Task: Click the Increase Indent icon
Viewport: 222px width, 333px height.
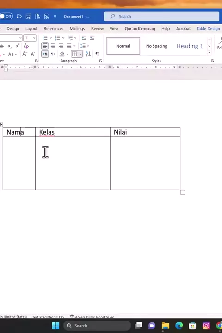Action: tap(92, 38)
